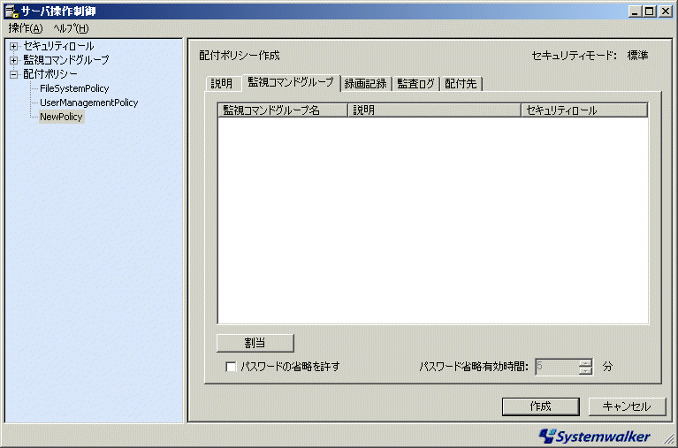The image size is (678, 448).
Task: Click the 監視コマンドグループ名 column header
Action: [283, 110]
